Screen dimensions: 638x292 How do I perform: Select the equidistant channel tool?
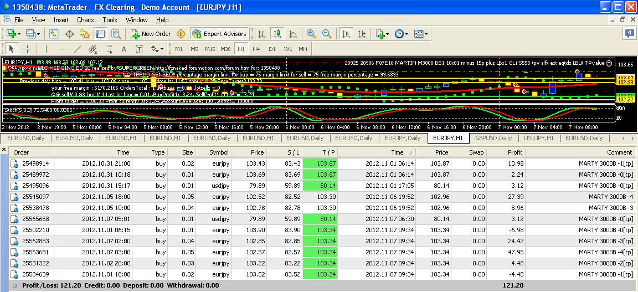coord(93,49)
